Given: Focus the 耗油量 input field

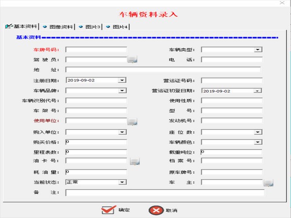Looking at the screenshot, I should coord(96,172).
